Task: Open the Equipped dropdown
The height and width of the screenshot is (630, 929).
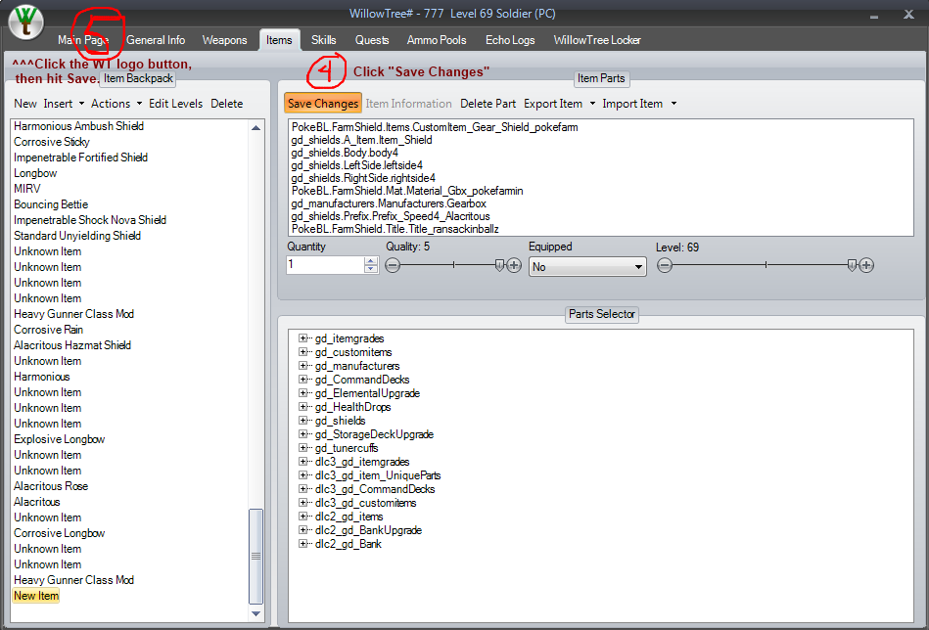Action: pos(587,266)
